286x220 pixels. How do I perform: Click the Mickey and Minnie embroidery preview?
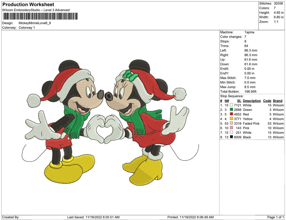coord(111,122)
